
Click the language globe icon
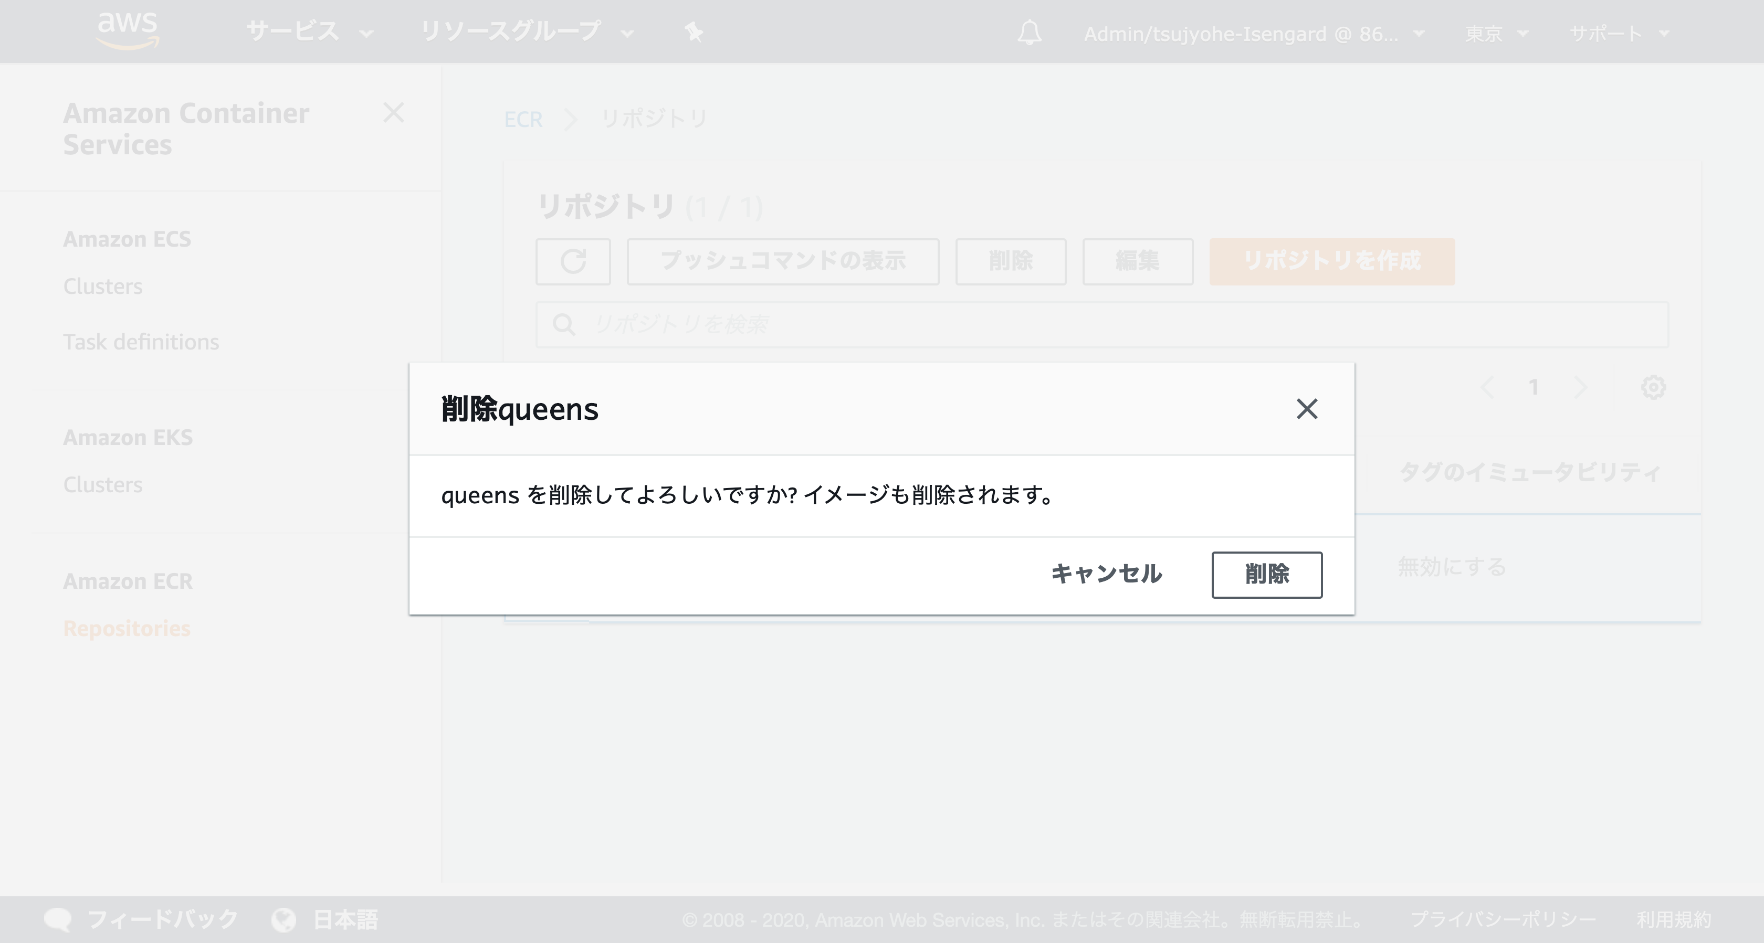pos(283,920)
